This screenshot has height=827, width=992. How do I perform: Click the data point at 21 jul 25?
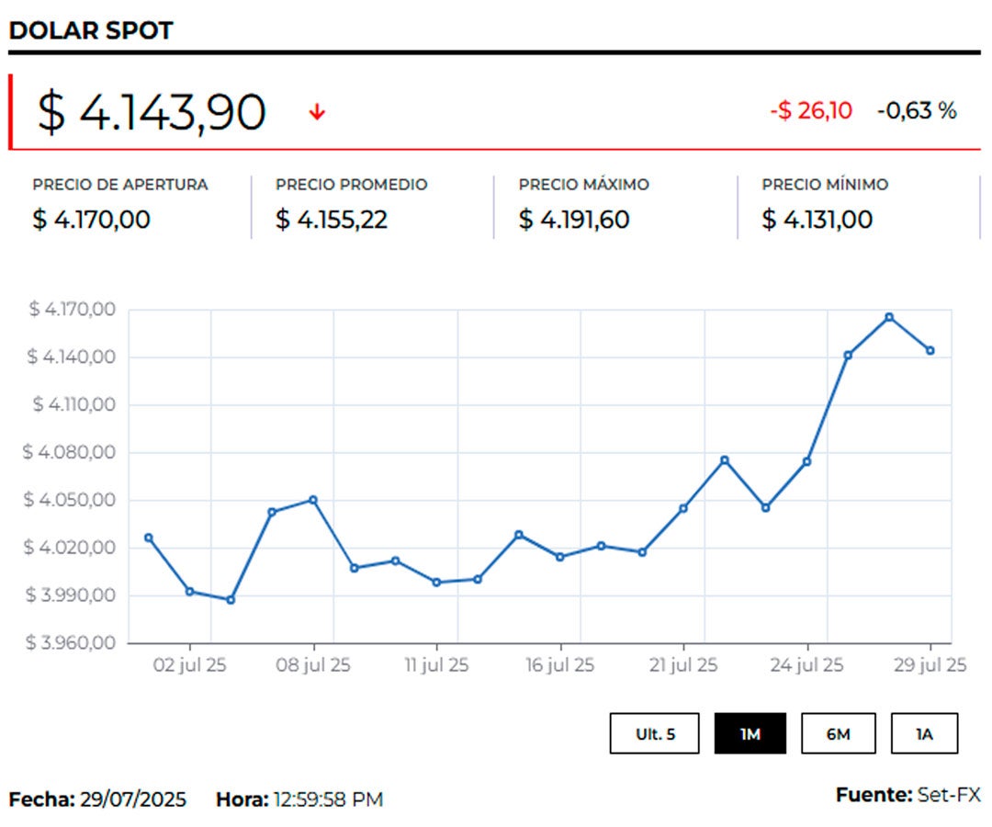[683, 508]
